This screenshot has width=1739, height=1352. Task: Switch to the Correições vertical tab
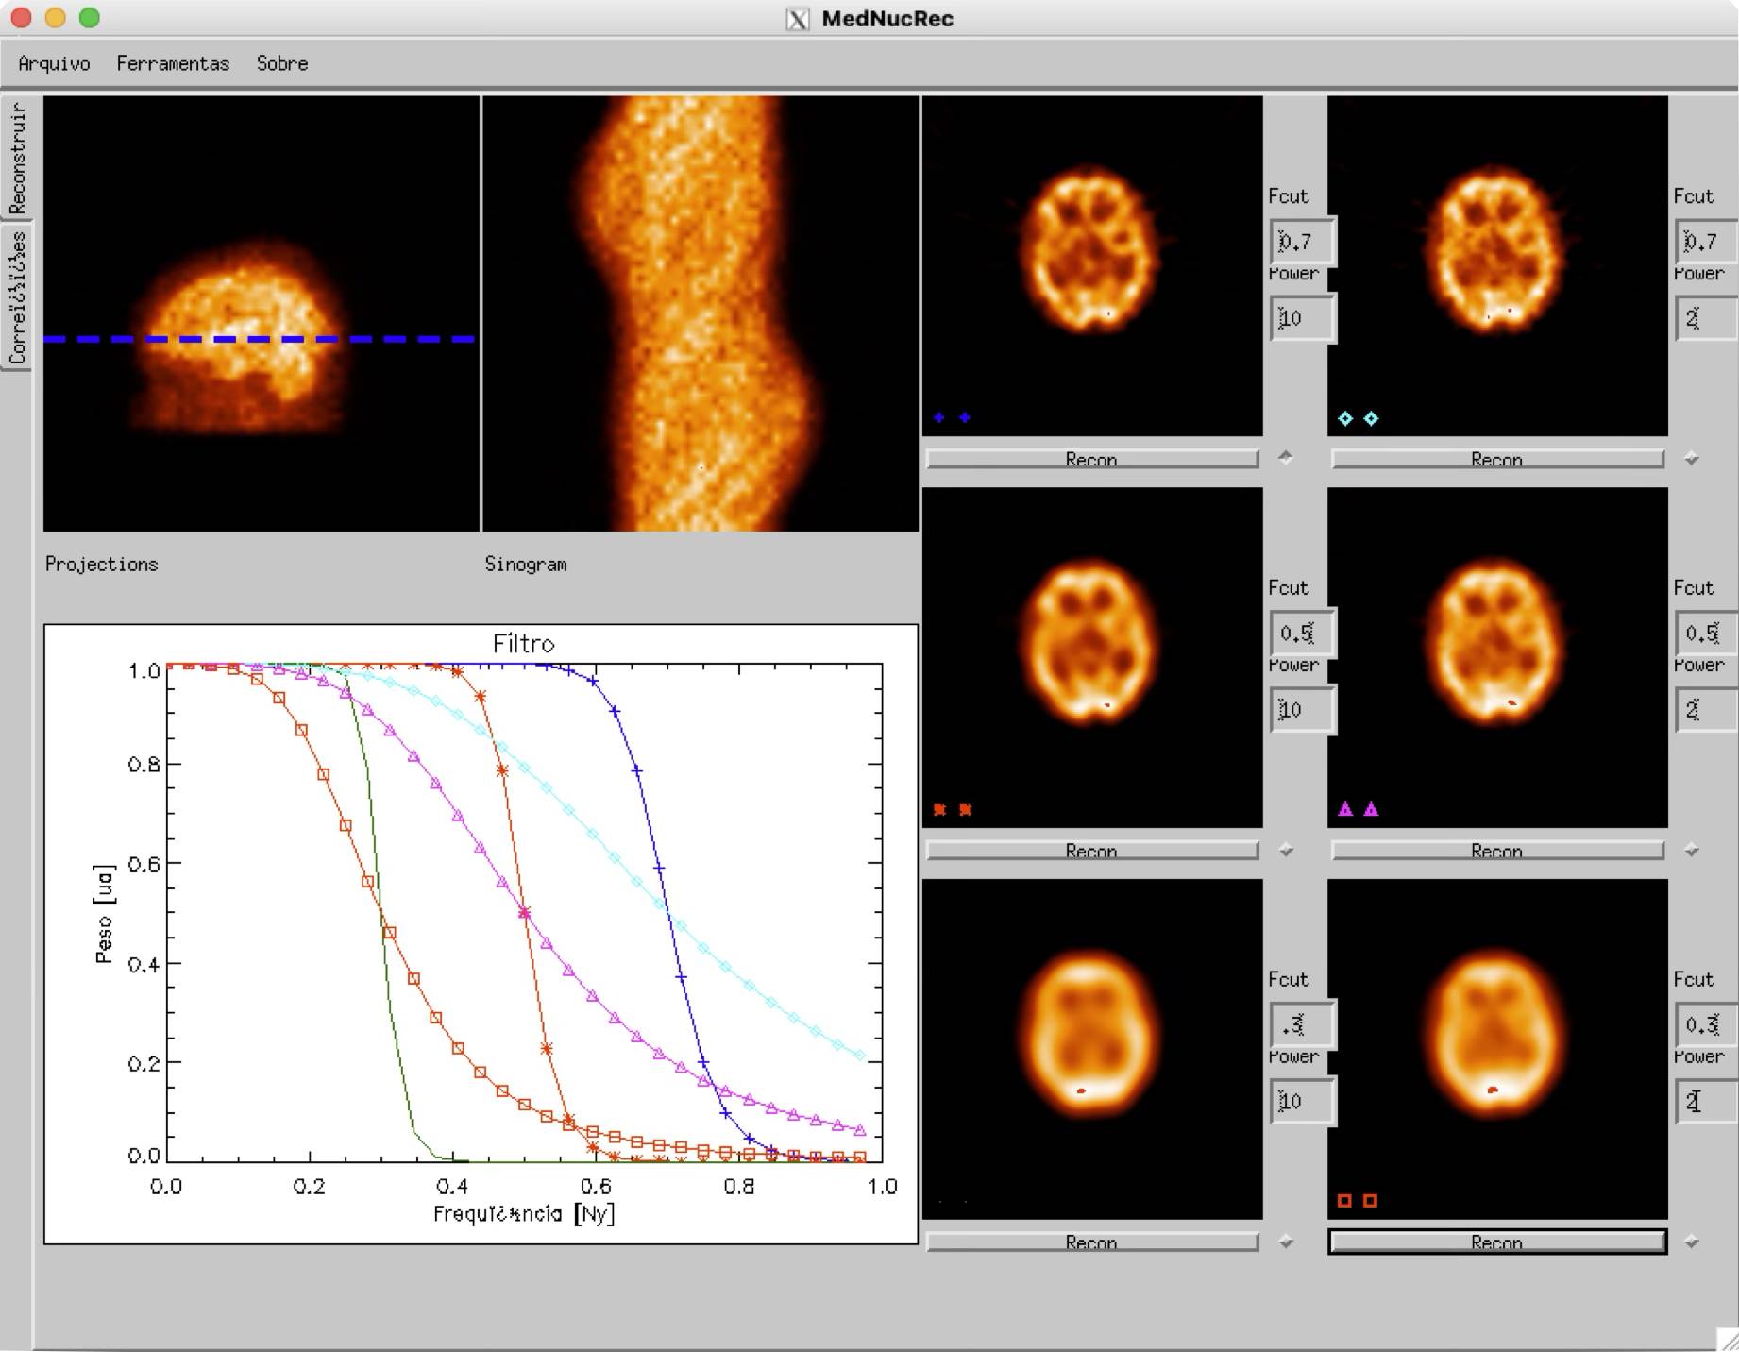pos(17,297)
